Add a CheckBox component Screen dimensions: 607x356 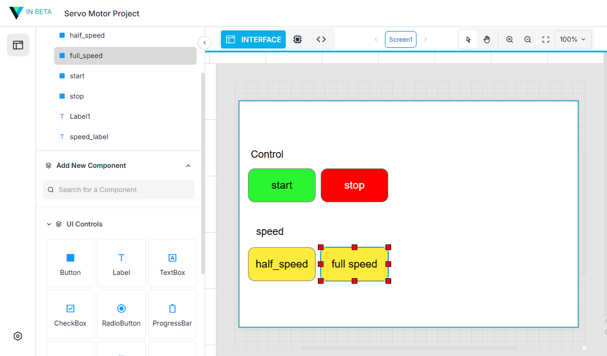pos(70,314)
